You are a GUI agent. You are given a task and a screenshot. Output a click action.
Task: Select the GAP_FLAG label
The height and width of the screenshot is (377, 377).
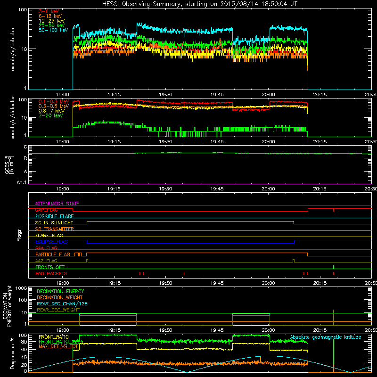(46, 210)
